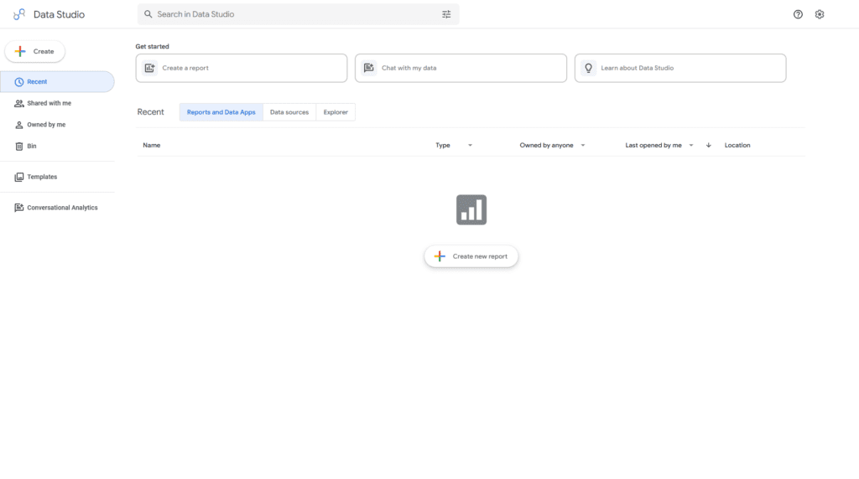The image size is (859, 479).
Task: Click the bar chart placeholder icon
Action: [471, 209]
